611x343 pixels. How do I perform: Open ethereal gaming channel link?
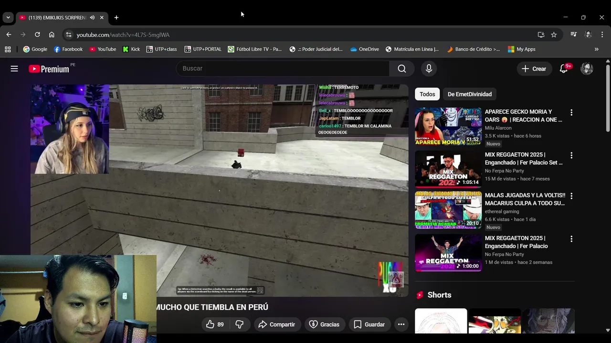pyautogui.click(x=502, y=212)
